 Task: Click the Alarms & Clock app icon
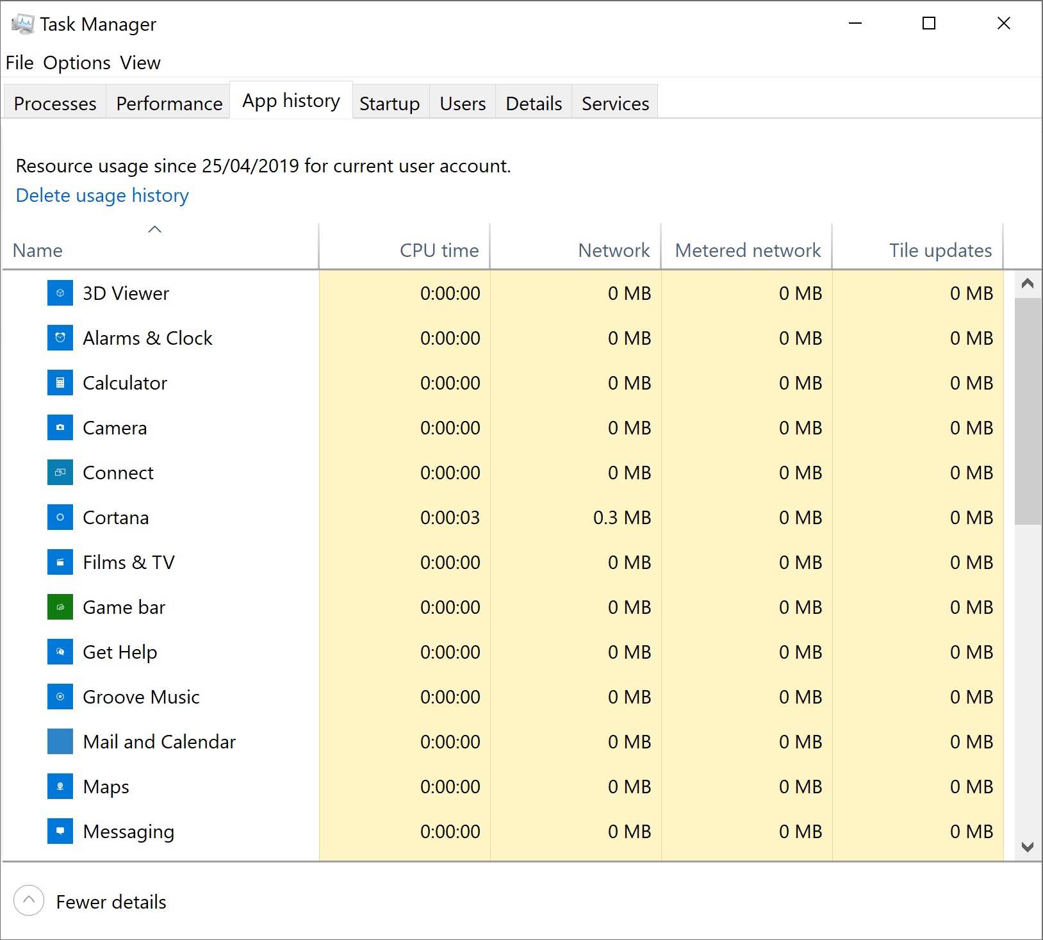(x=60, y=338)
